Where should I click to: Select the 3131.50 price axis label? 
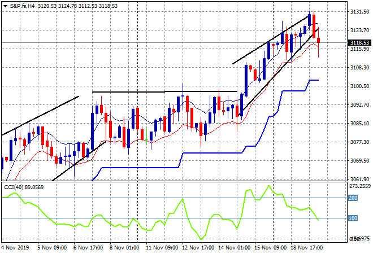[359, 12]
